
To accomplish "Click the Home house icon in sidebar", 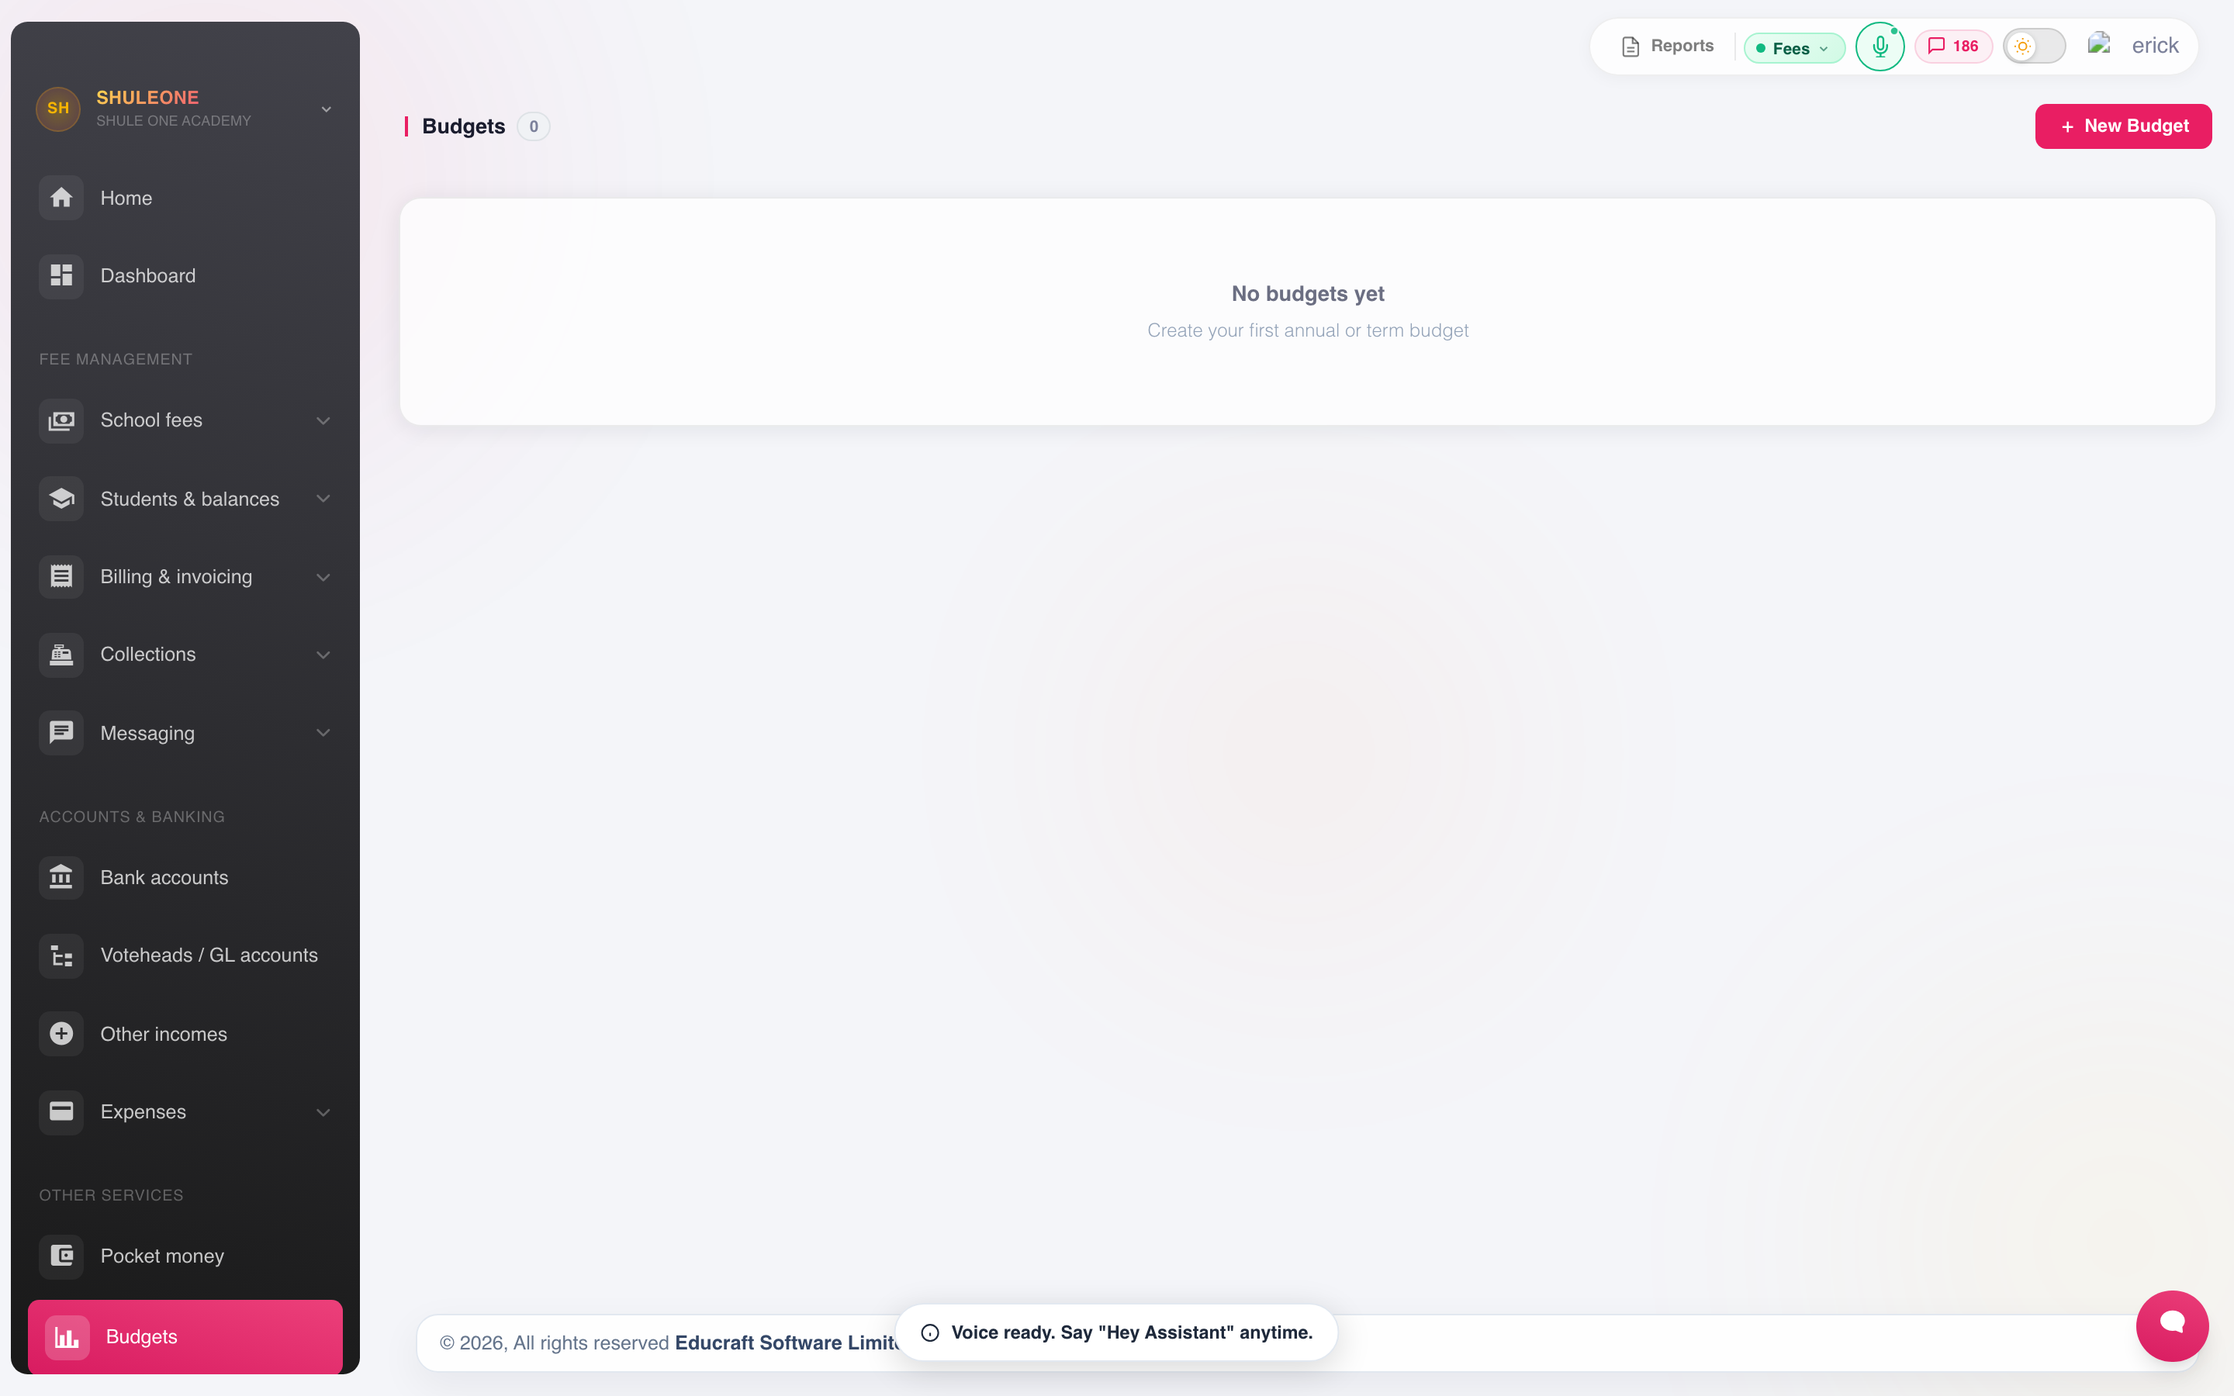I will [x=61, y=198].
